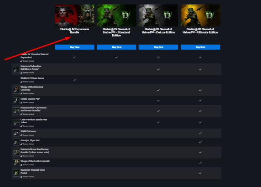Screen dimensions: 261x187
Task: Click "Instant Unlock" text under Nahantu Themed Town Portal
Action: 29,177
